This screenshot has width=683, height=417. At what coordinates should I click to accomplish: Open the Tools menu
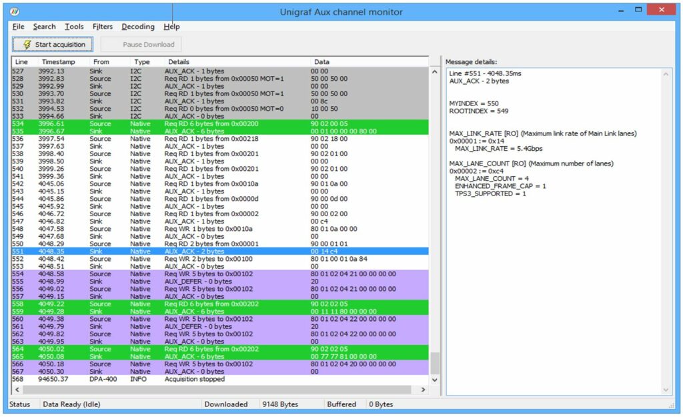74,27
